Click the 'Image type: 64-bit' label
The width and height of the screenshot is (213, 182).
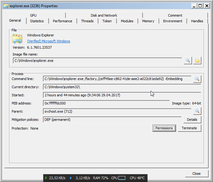[186, 103]
